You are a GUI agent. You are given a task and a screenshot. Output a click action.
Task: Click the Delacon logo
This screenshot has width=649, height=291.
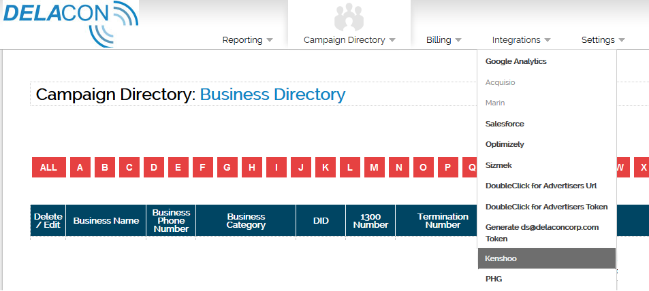[69, 24]
